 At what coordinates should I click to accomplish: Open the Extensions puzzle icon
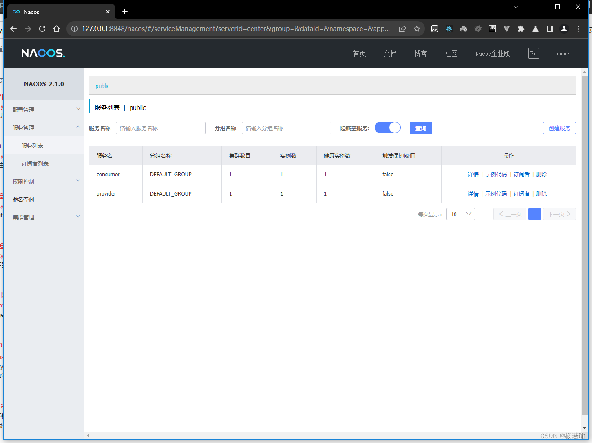tap(521, 29)
